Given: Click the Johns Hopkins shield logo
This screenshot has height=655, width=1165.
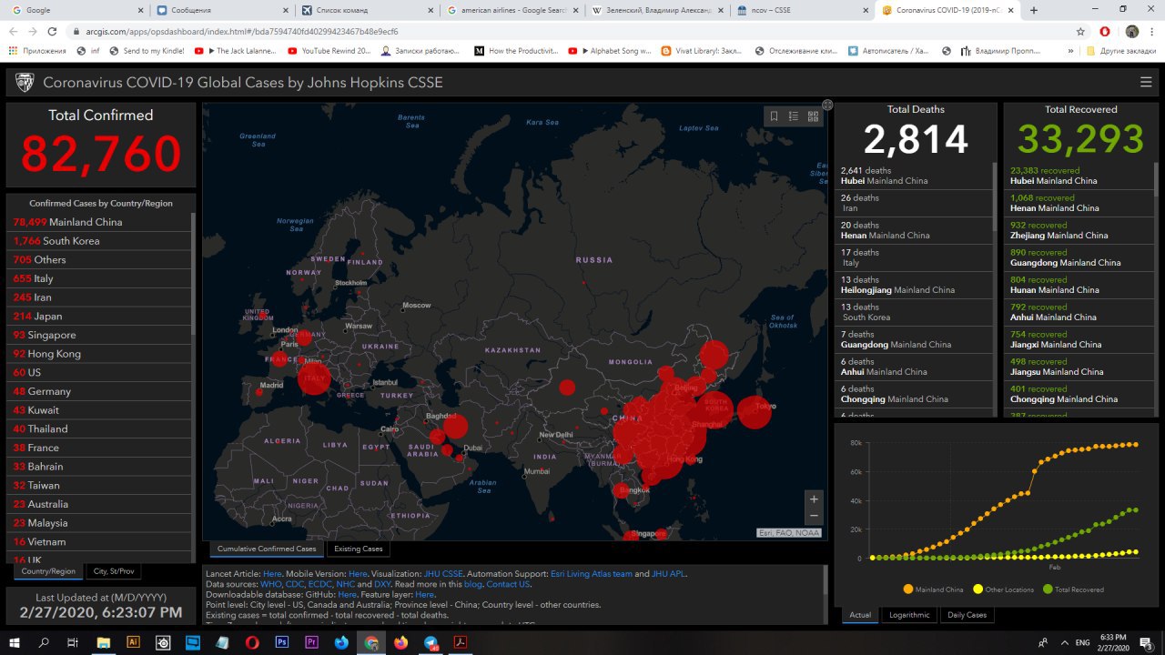Looking at the screenshot, I should (25, 83).
